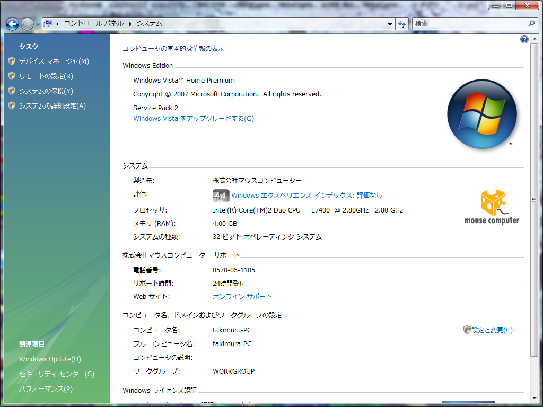Viewport: 543px width, 407px height.
Task: Click the WORKGROUP workgroup value
Action: pyautogui.click(x=233, y=371)
